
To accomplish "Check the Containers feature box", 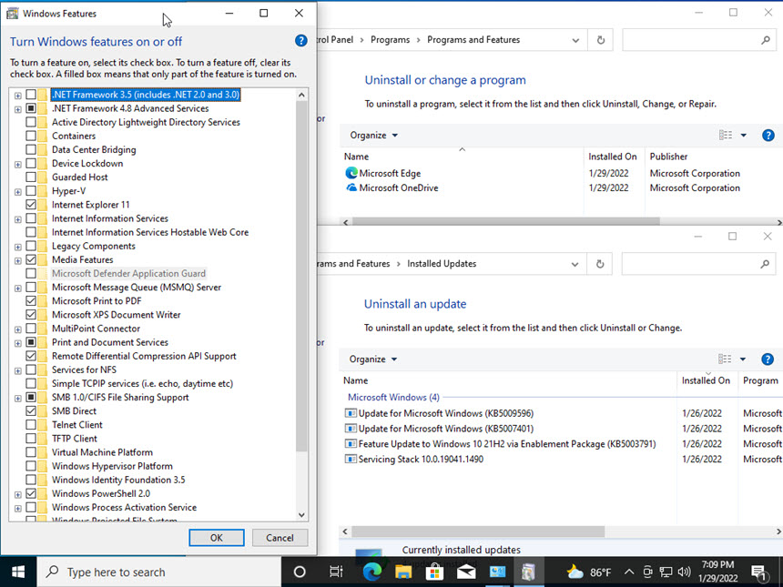I will coord(31,136).
